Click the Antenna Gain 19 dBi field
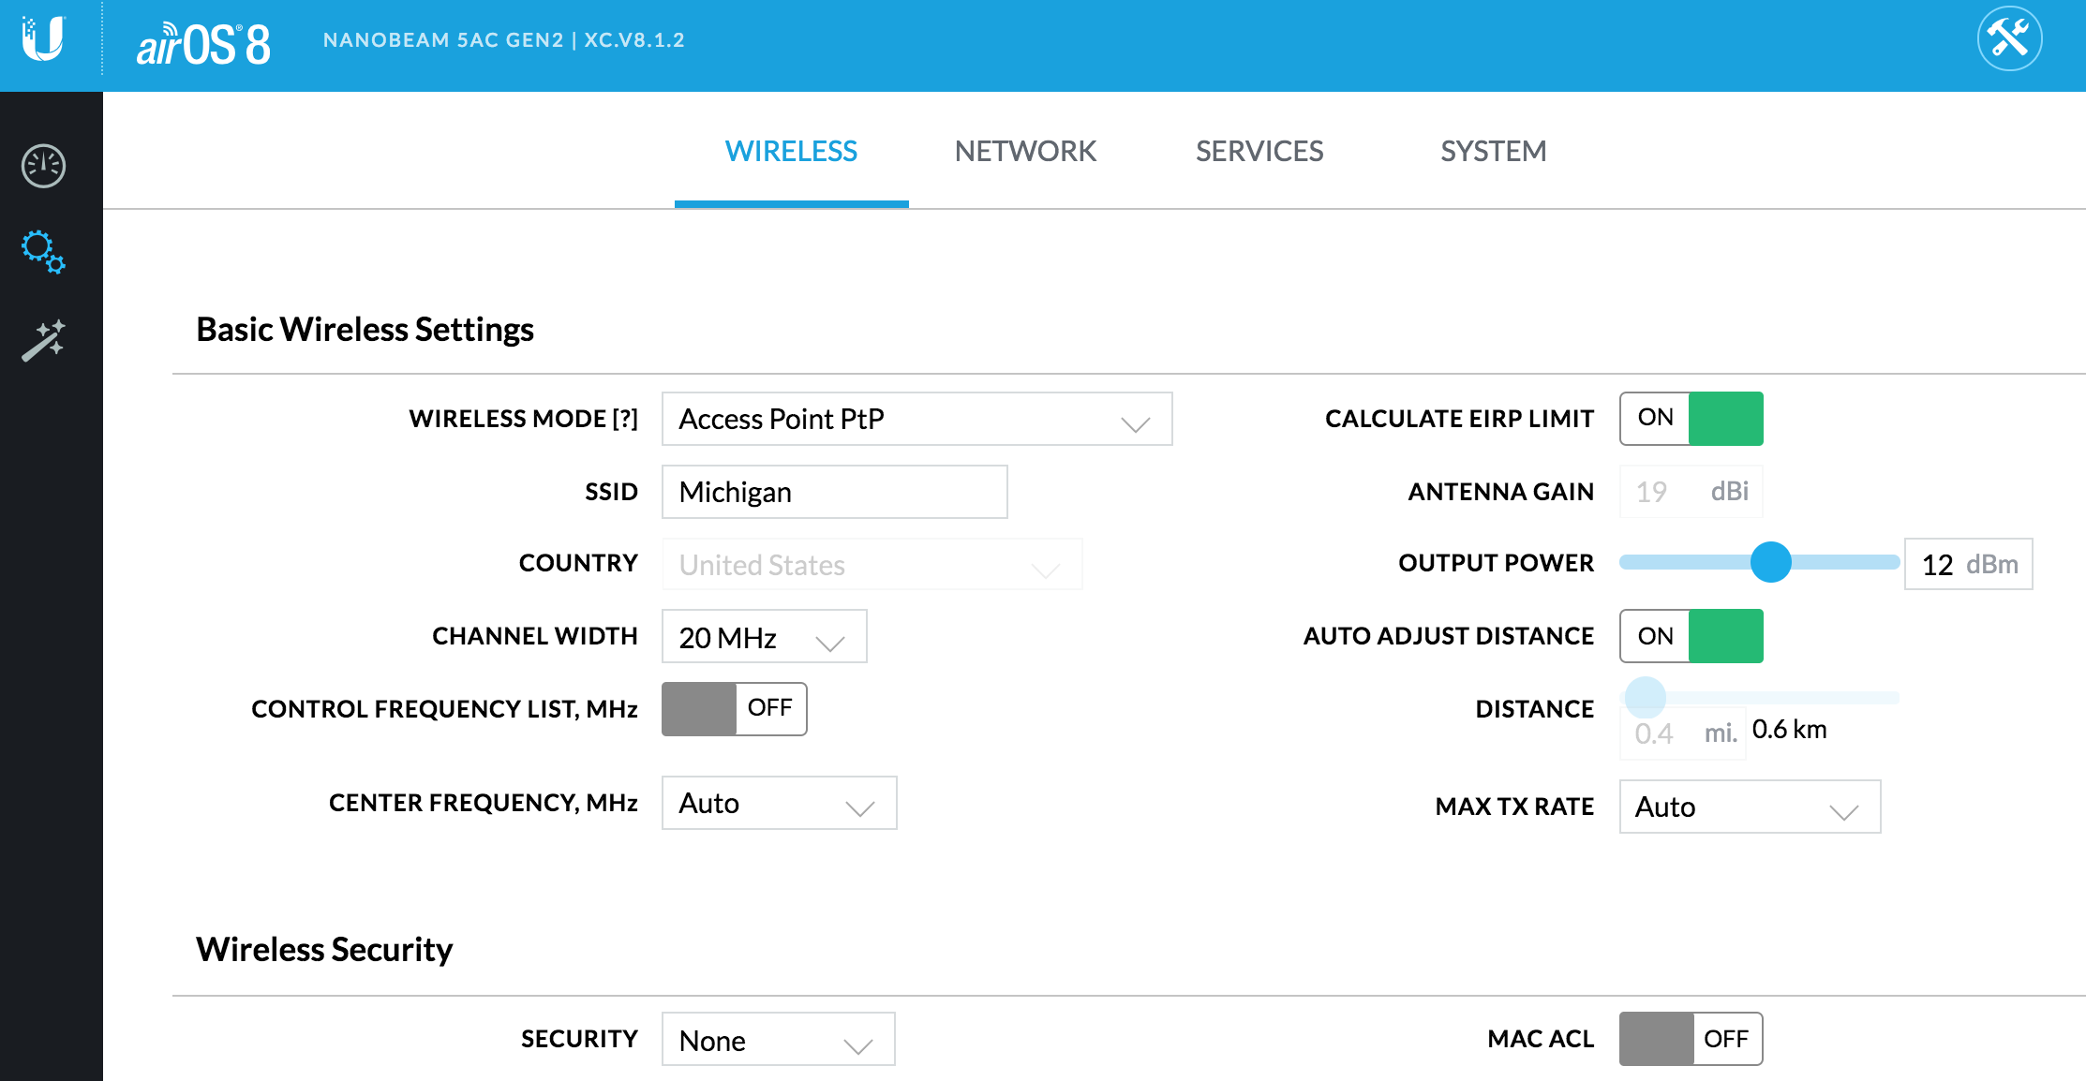 click(x=1691, y=492)
